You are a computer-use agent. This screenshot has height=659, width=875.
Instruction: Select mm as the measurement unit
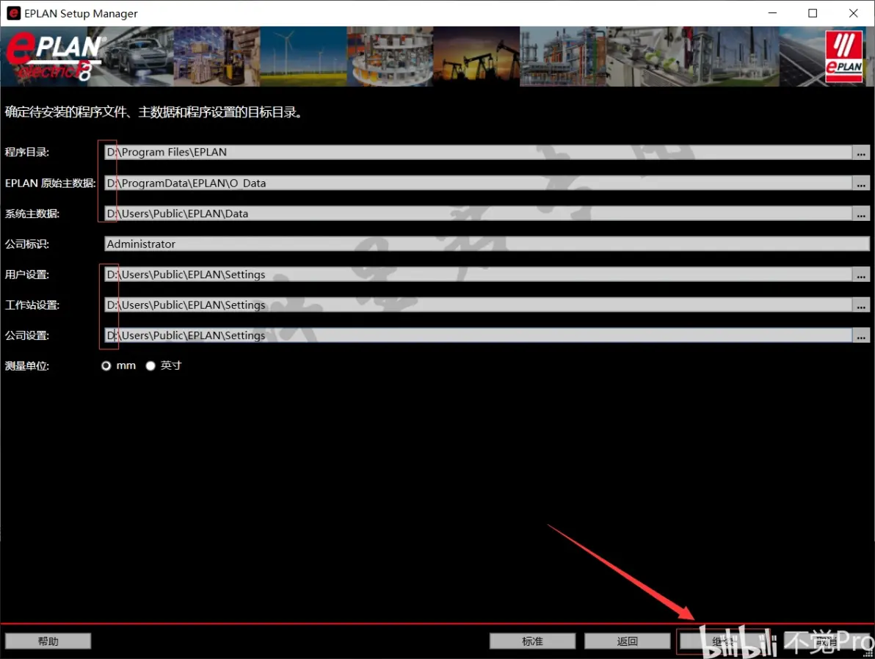pos(106,366)
